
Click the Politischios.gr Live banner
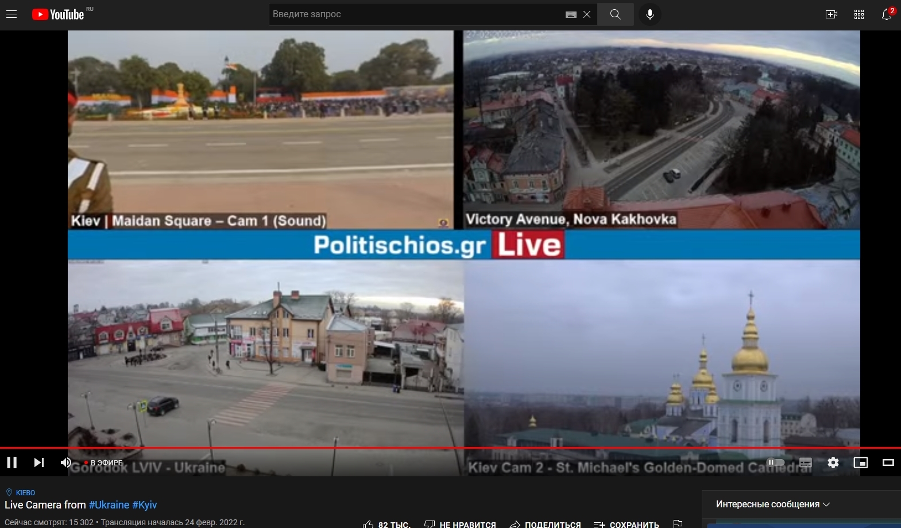(x=464, y=245)
